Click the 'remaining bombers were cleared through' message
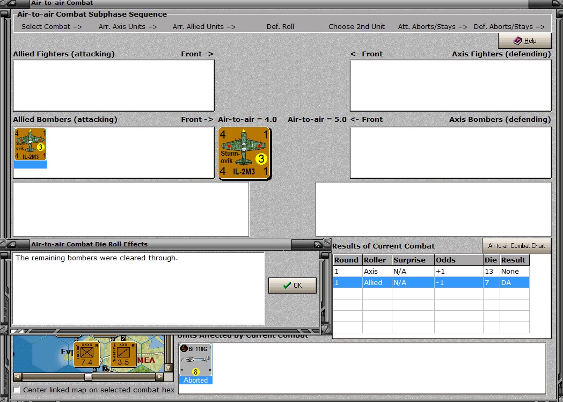This screenshot has width=563, height=402. point(97,258)
